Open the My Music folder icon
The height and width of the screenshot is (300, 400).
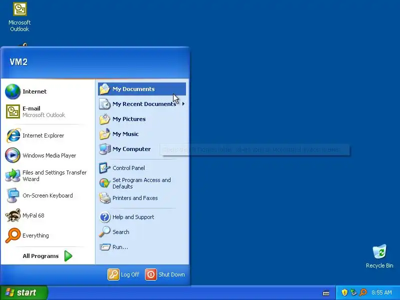pos(104,134)
